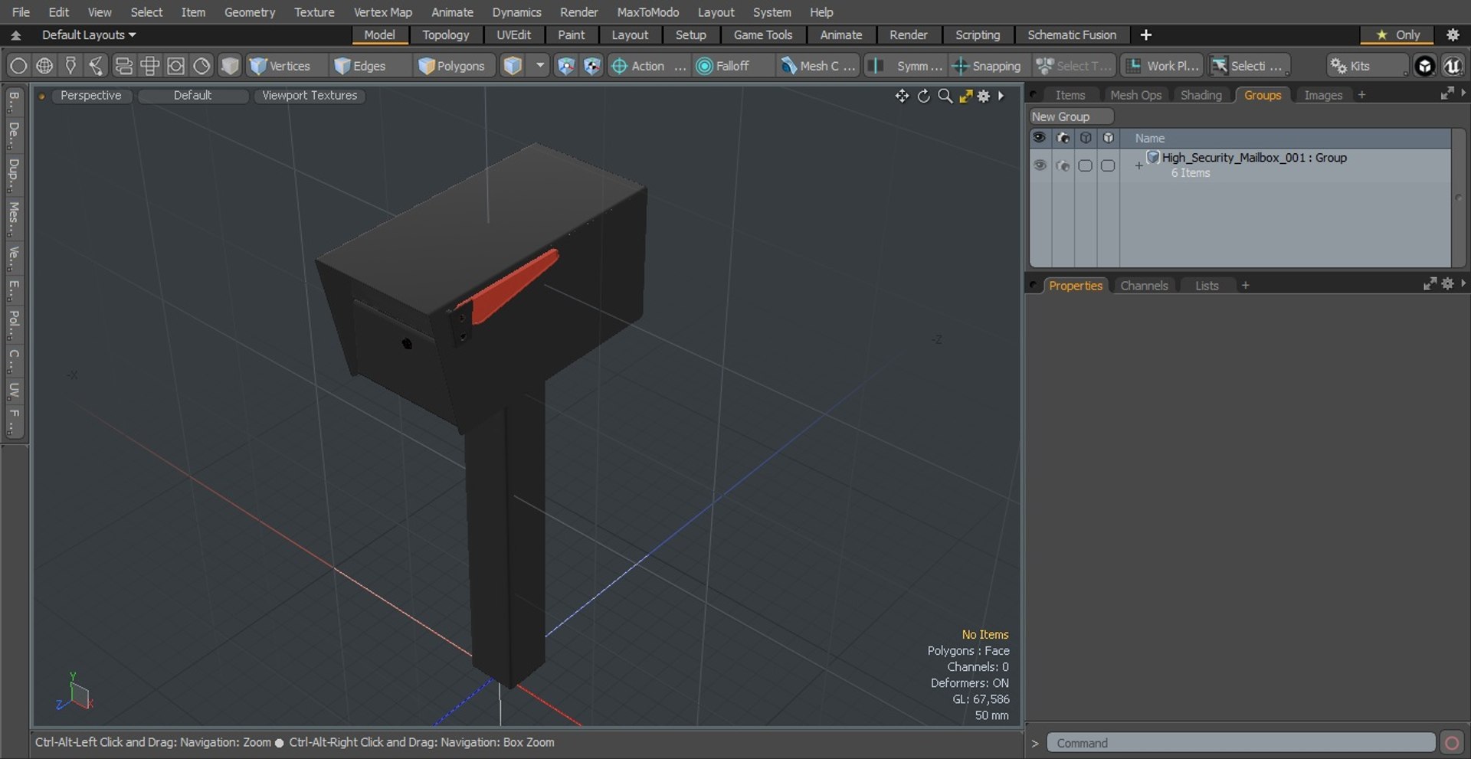The height and width of the screenshot is (759, 1471).
Task: Open the Mesh Constraint menu
Action: (x=817, y=66)
